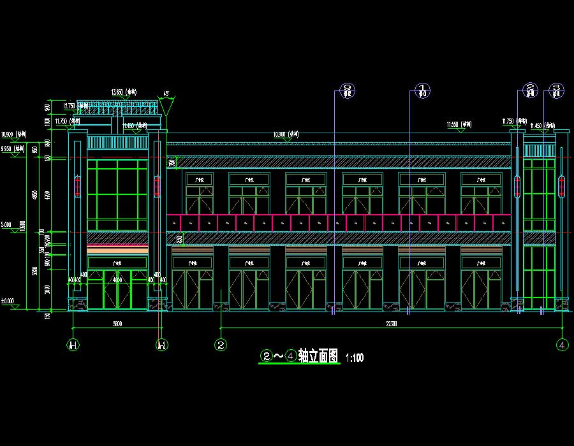574x446 pixels.
Task: Pick the H-2 axis bubble
Action: (x=162, y=345)
